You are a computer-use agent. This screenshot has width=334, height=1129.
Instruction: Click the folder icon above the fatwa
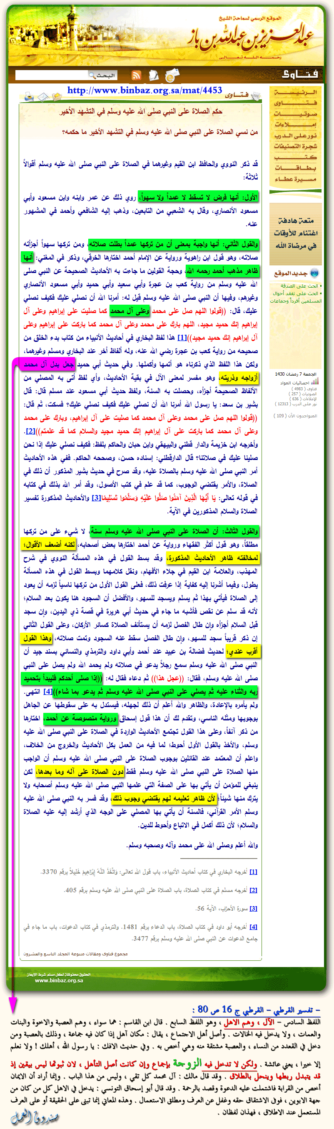click(x=57, y=96)
